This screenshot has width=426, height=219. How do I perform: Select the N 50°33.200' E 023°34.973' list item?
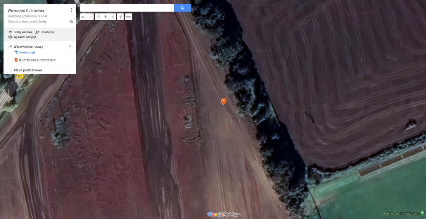pos(37,60)
